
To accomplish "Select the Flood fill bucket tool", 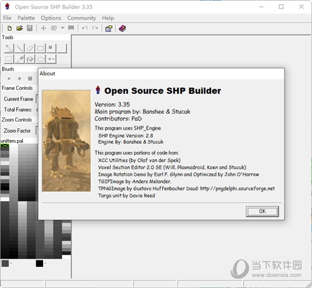I will pyautogui.click(x=30, y=59).
